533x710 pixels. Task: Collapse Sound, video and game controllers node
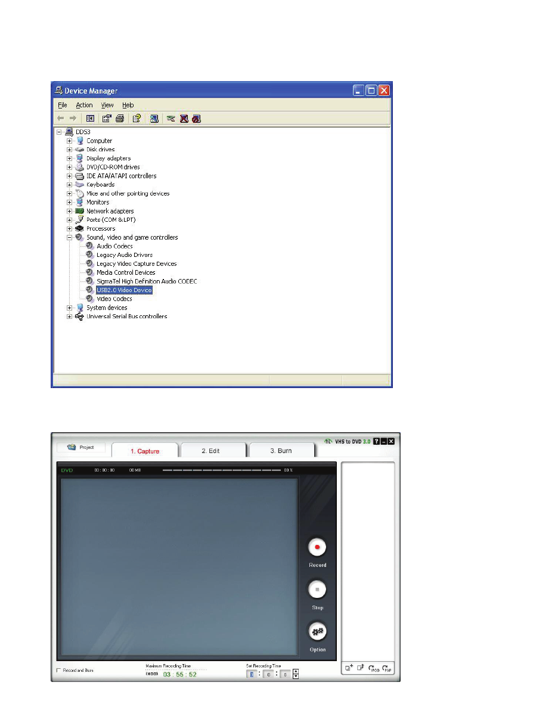point(69,237)
